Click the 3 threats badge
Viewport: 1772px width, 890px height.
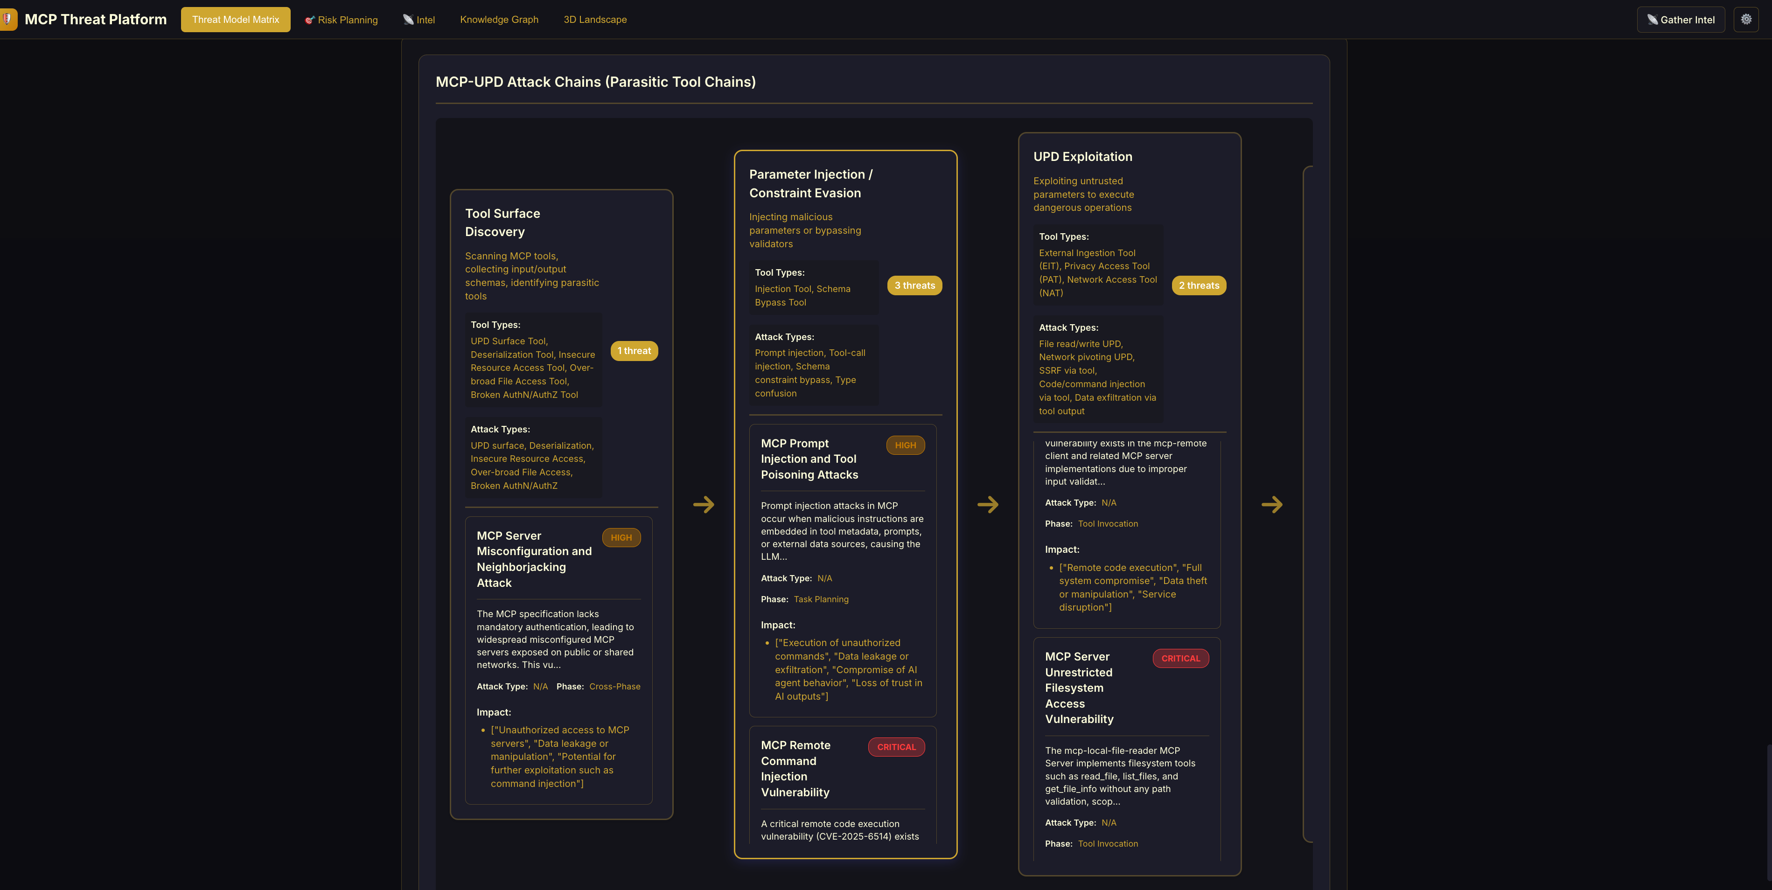pos(914,285)
